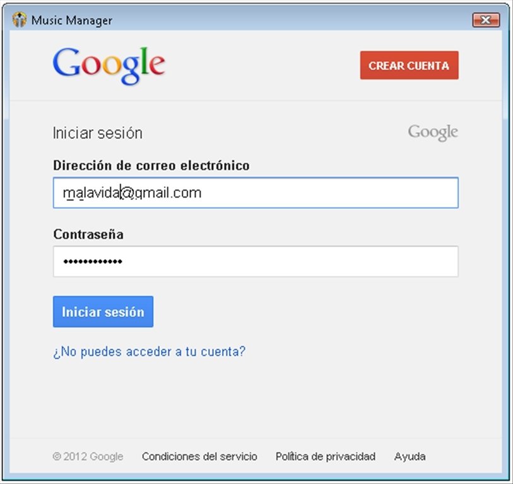
Task: Click the © 2012 Google copyright text
Action: [88, 456]
